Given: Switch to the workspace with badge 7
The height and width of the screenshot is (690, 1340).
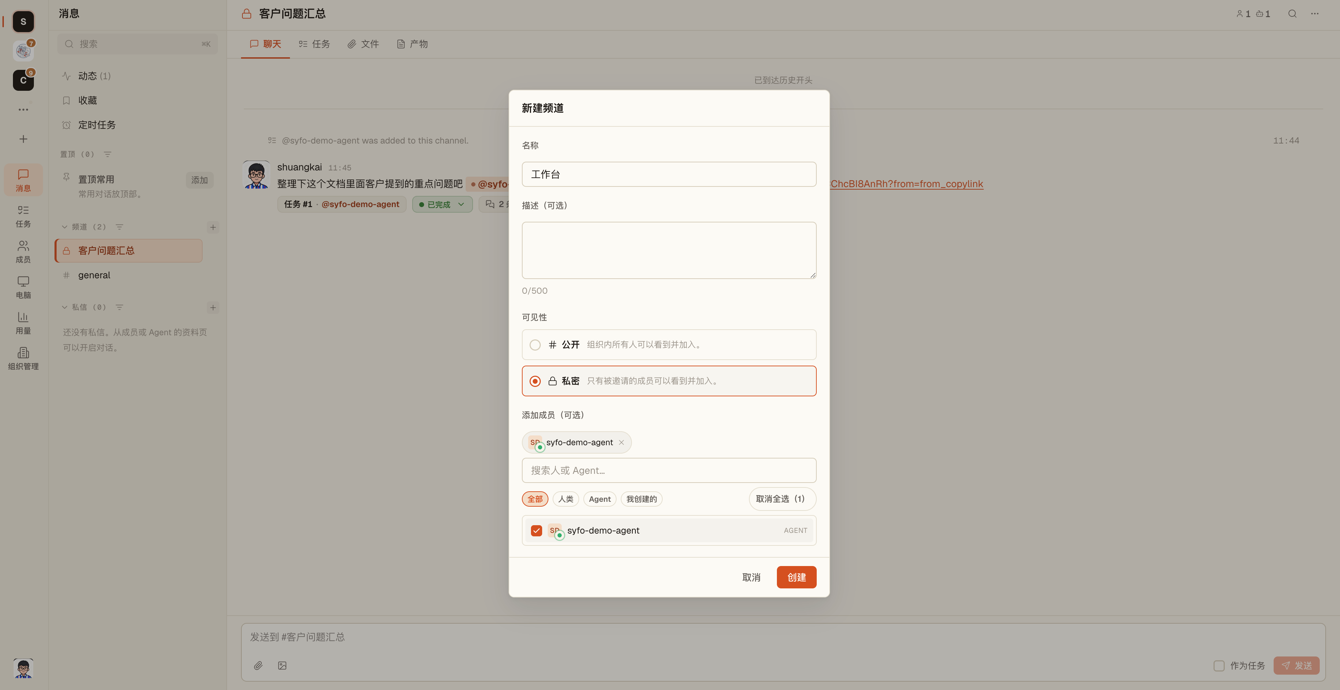Looking at the screenshot, I should pos(23,50).
